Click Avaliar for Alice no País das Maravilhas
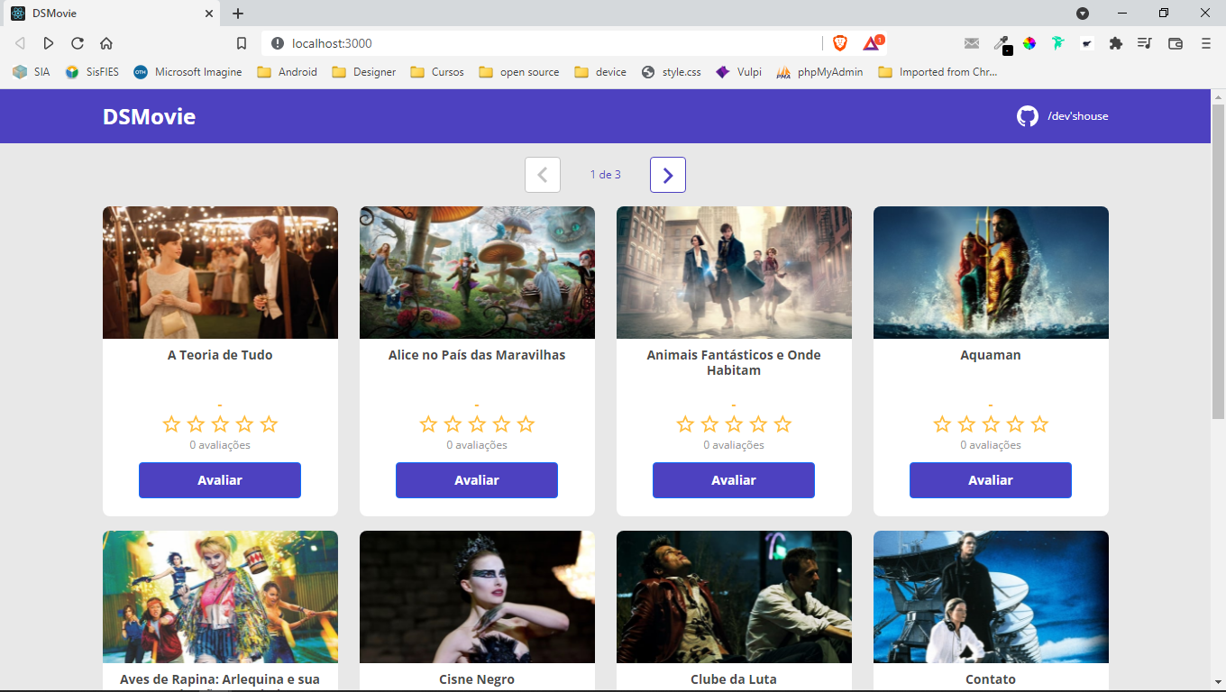This screenshot has height=692, width=1226. tap(476, 480)
